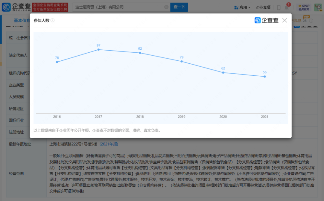Screen dimensions: 324x201
Task: Select the 2017 data point labeled 97
Action: click(x=98, y=49)
